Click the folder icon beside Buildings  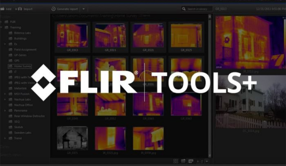coord(11,38)
